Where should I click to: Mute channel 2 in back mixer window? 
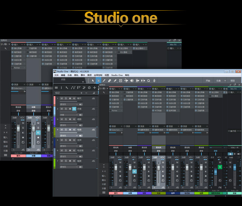(38, 123)
